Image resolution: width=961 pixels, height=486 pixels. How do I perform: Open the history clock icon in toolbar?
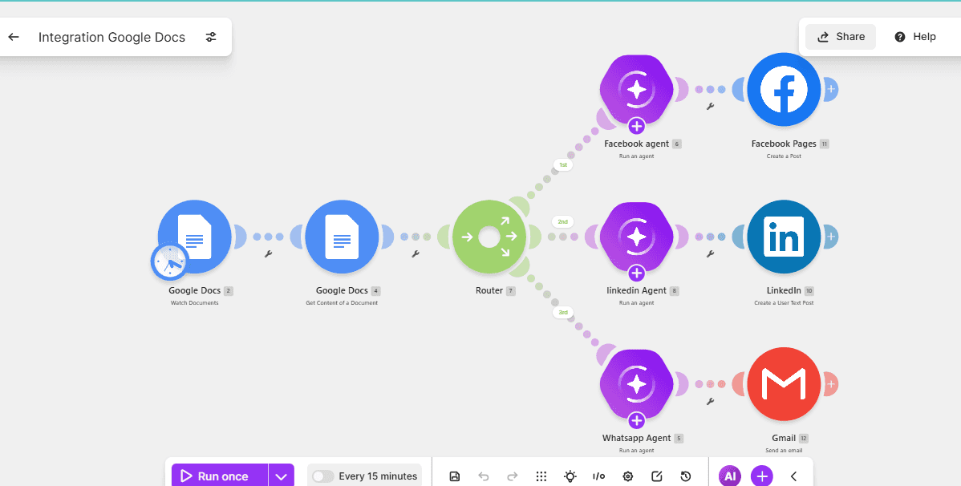tap(686, 476)
